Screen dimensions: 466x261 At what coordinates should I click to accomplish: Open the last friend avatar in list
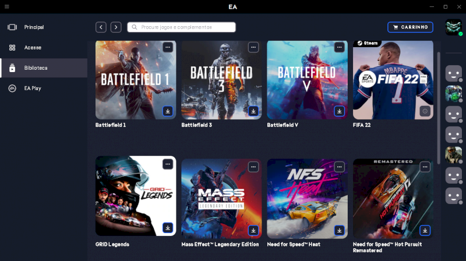pos(454,196)
